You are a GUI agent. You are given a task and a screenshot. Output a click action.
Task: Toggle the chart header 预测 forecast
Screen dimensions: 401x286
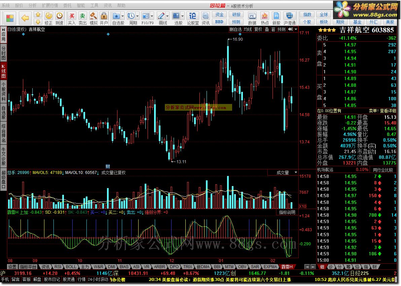click(x=281, y=29)
